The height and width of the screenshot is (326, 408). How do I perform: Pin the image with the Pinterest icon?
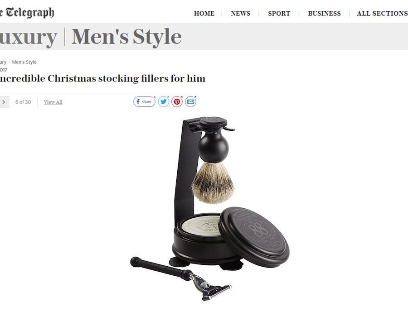pyautogui.click(x=177, y=101)
